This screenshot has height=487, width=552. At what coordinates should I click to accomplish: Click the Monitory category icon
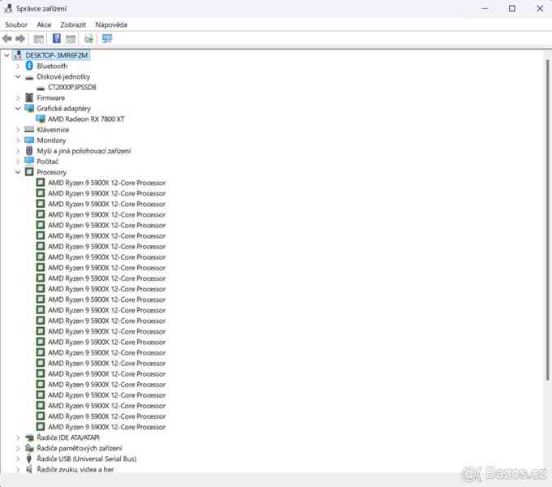click(x=29, y=140)
